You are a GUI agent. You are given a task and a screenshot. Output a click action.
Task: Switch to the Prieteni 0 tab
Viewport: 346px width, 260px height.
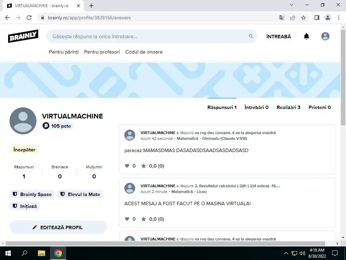pos(320,107)
